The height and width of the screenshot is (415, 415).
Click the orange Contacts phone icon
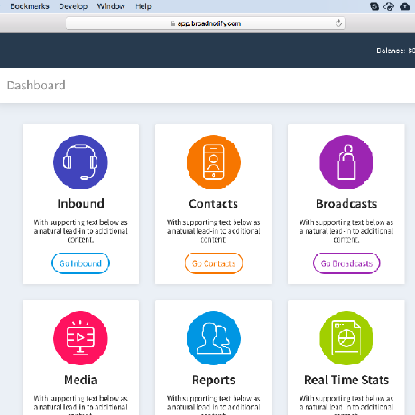[214, 162]
